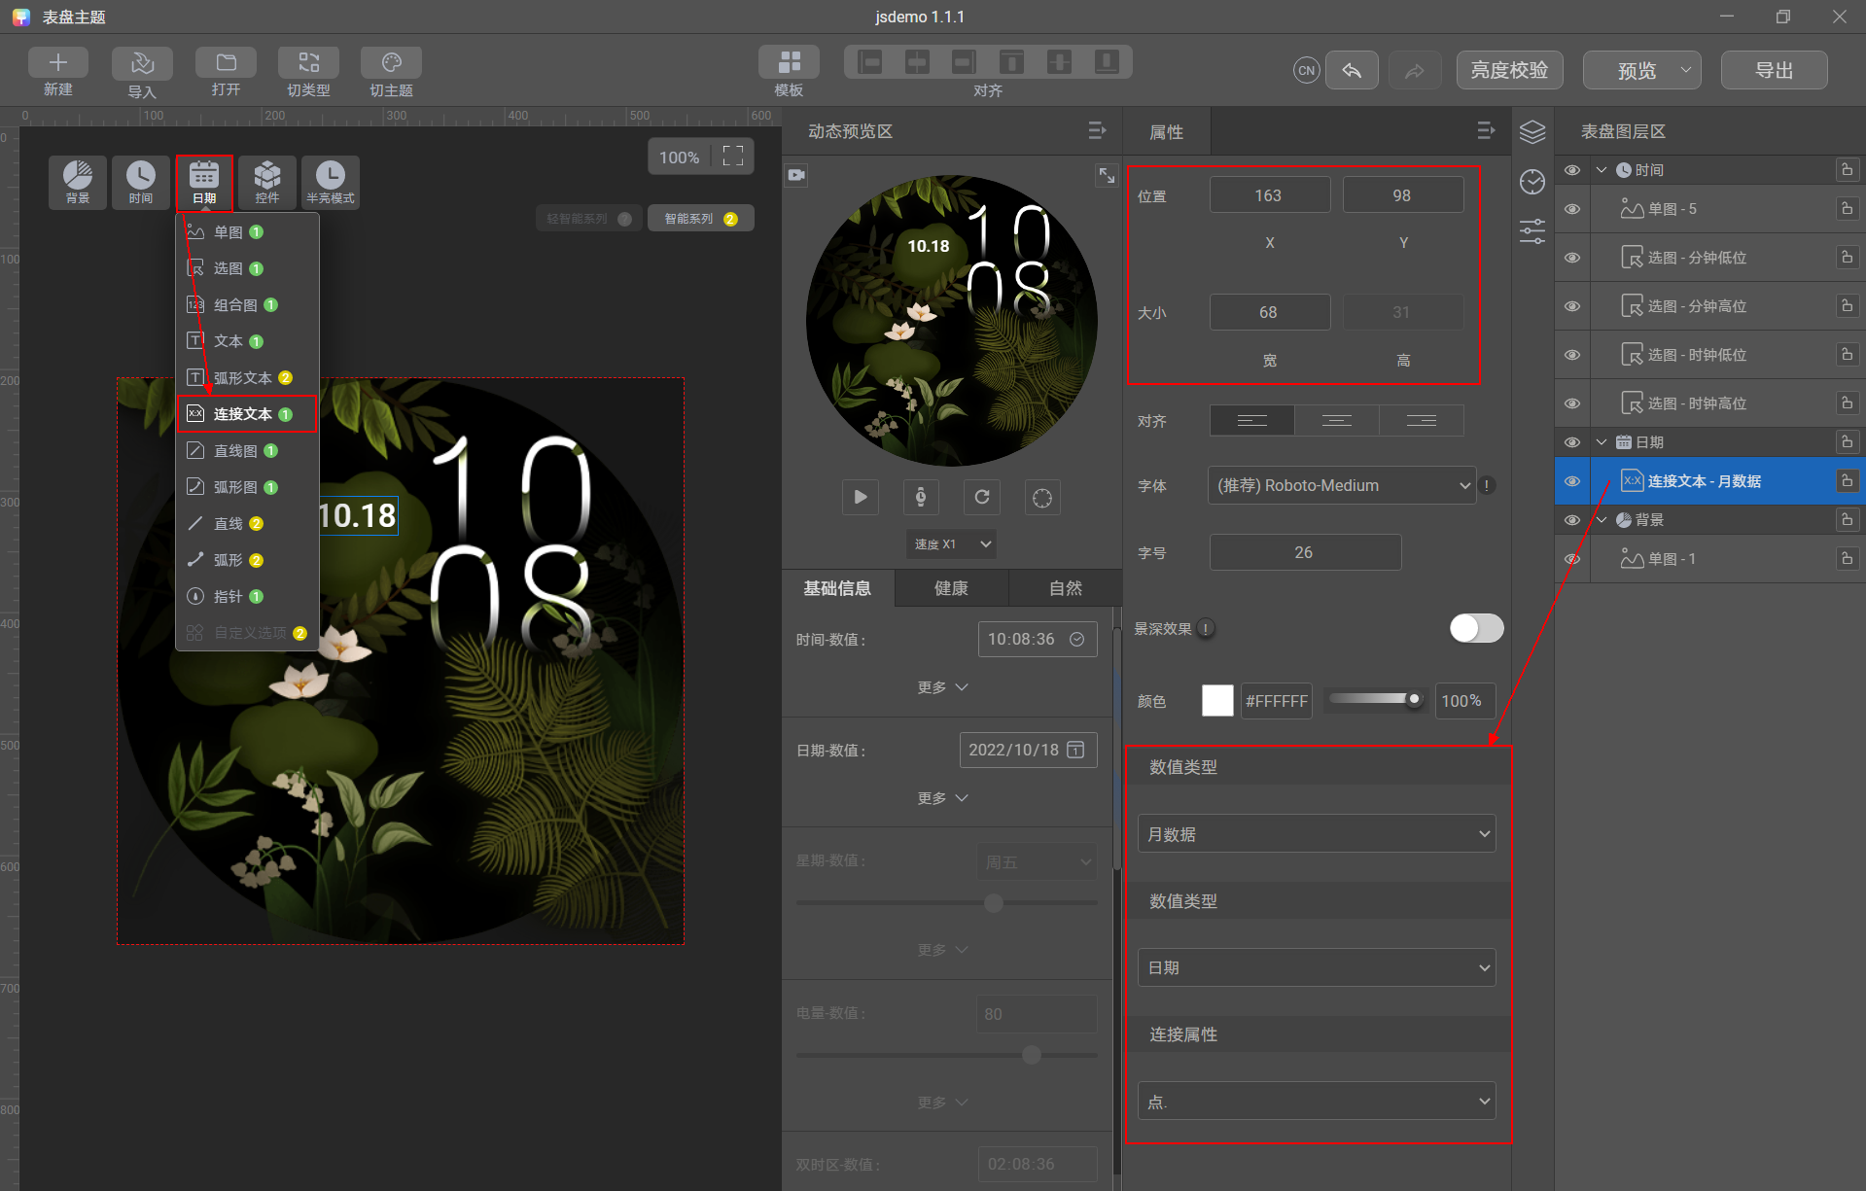Click the fullscreen canvas icon beside 100%
Screen dimensions: 1866x1191
tap(733, 157)
